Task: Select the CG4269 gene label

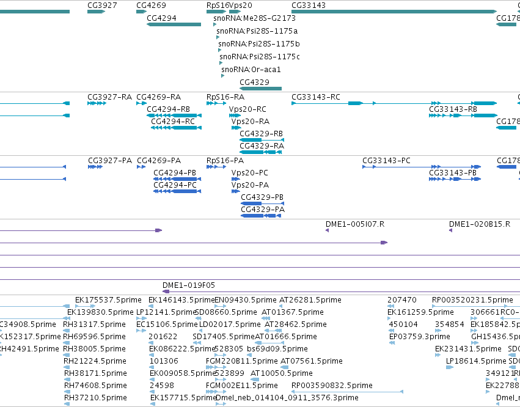Action: 151,5
